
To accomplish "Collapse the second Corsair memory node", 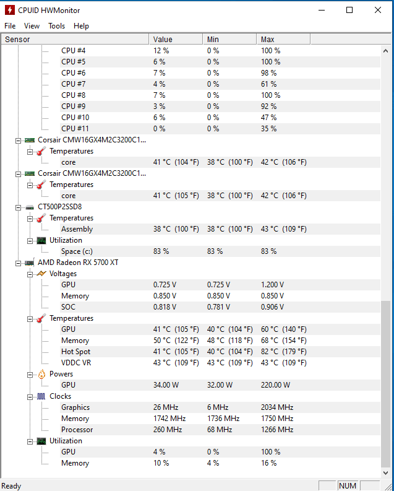I will click(x=19, y=173).
